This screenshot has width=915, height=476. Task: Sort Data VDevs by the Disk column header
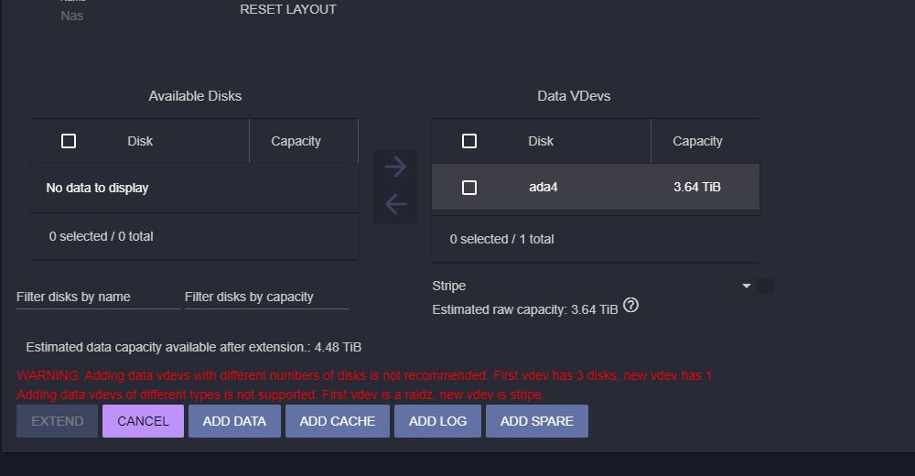[541, 141]
